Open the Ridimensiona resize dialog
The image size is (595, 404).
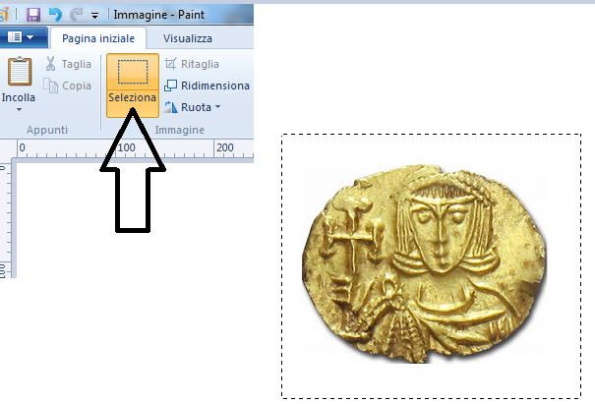[207, 86]
